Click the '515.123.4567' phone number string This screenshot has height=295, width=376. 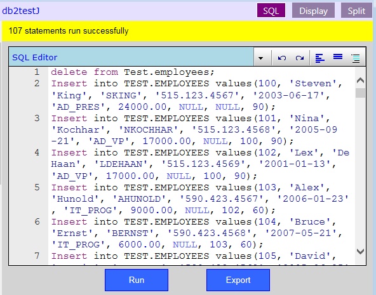[x=197, y=95]
